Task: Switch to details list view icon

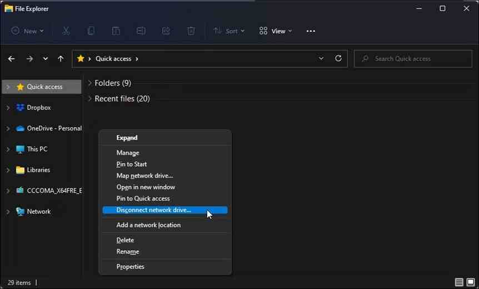Action: [459, 282]
